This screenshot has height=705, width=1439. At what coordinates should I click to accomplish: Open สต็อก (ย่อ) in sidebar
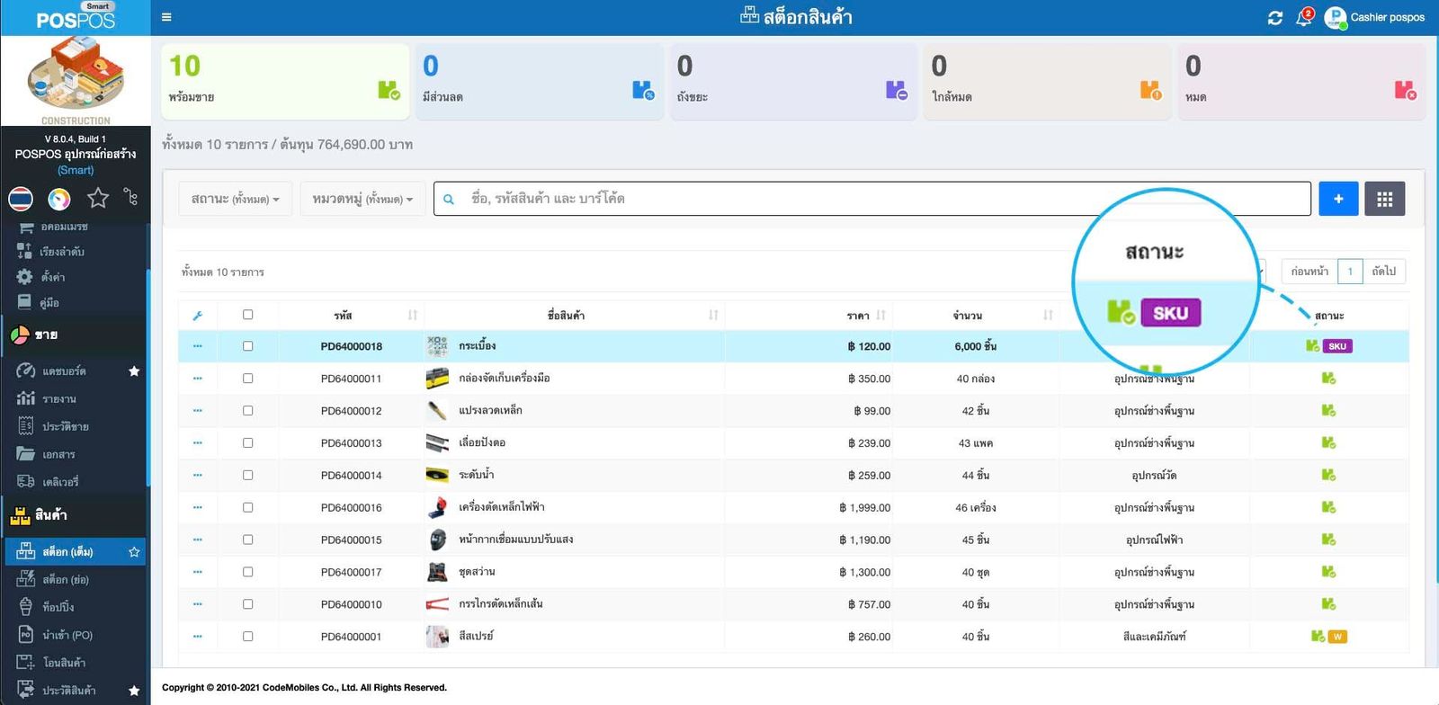(67, 580)
